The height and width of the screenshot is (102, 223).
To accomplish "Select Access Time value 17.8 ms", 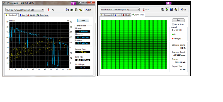I will [x=83, y=52].
